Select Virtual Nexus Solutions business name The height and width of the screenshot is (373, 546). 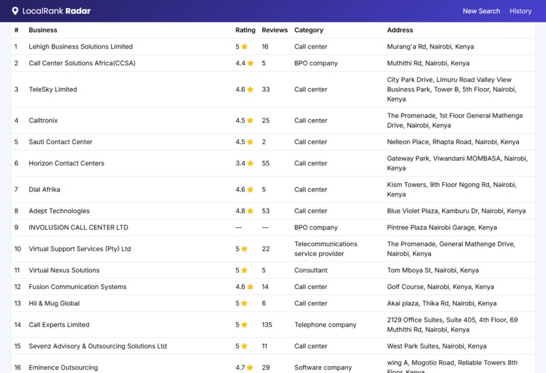64,270
